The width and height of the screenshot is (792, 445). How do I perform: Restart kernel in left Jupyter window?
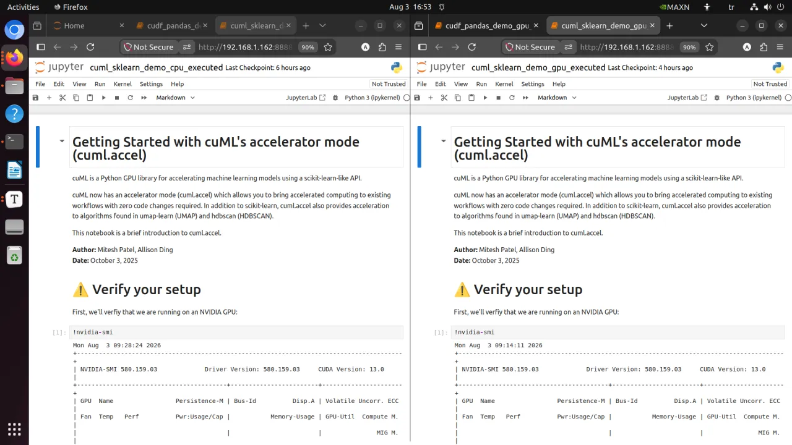[130, 98]
